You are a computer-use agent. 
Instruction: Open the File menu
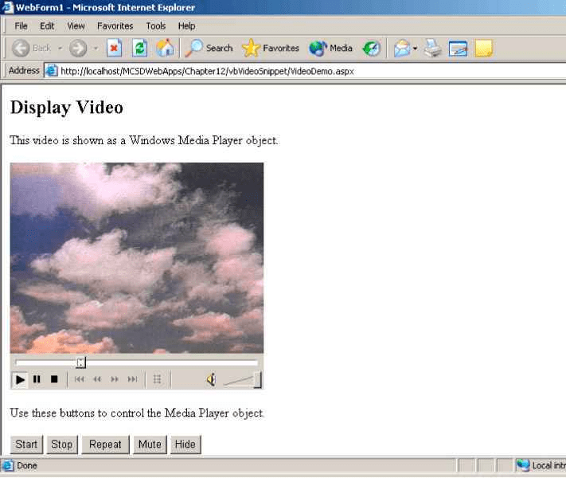[21, 26]
